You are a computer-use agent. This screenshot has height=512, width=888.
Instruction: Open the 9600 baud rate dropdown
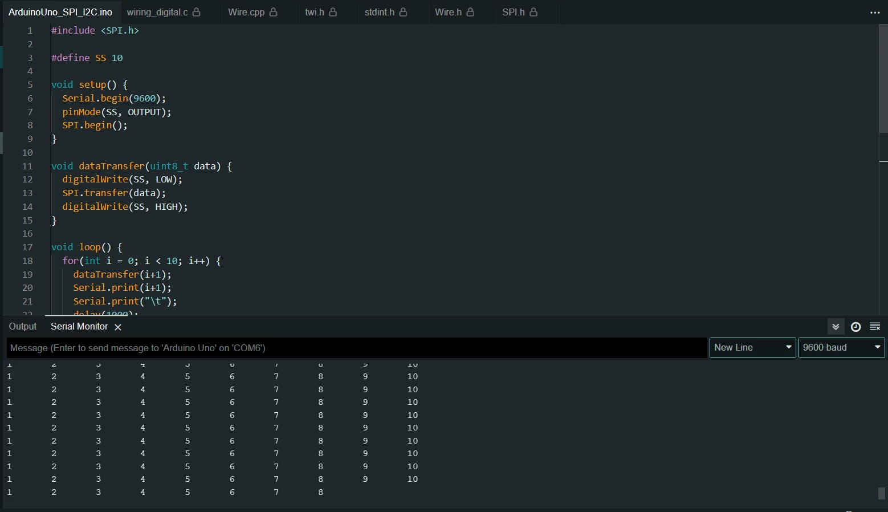pos(842,348)
